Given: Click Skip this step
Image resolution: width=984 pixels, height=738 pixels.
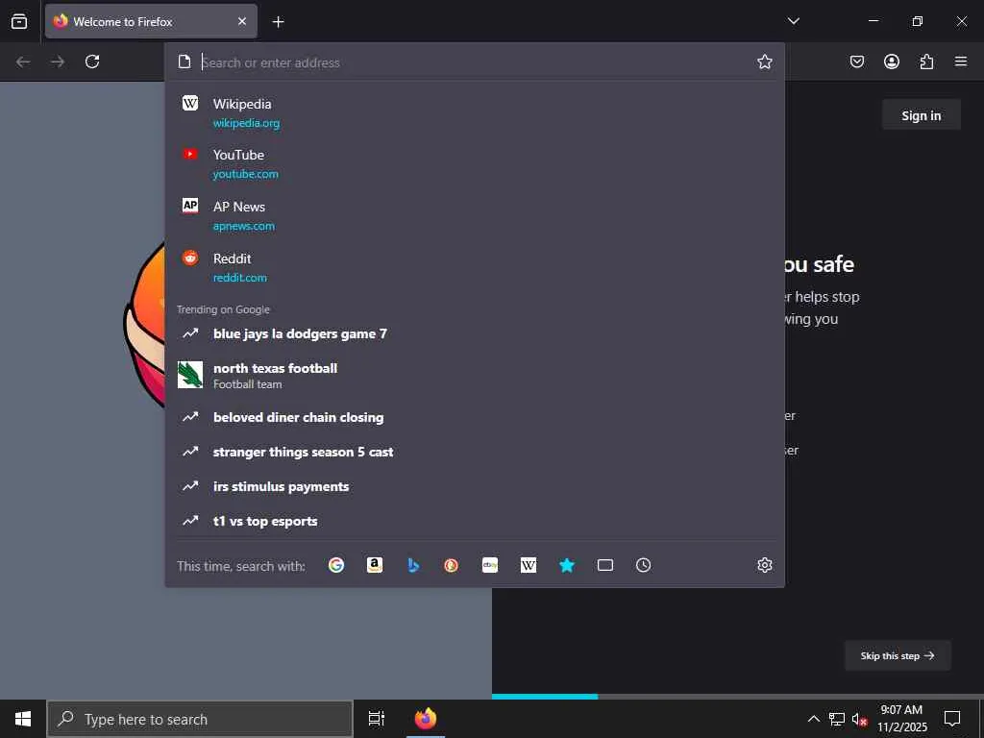Looking at the screenshot, I should tap(898, 655).
